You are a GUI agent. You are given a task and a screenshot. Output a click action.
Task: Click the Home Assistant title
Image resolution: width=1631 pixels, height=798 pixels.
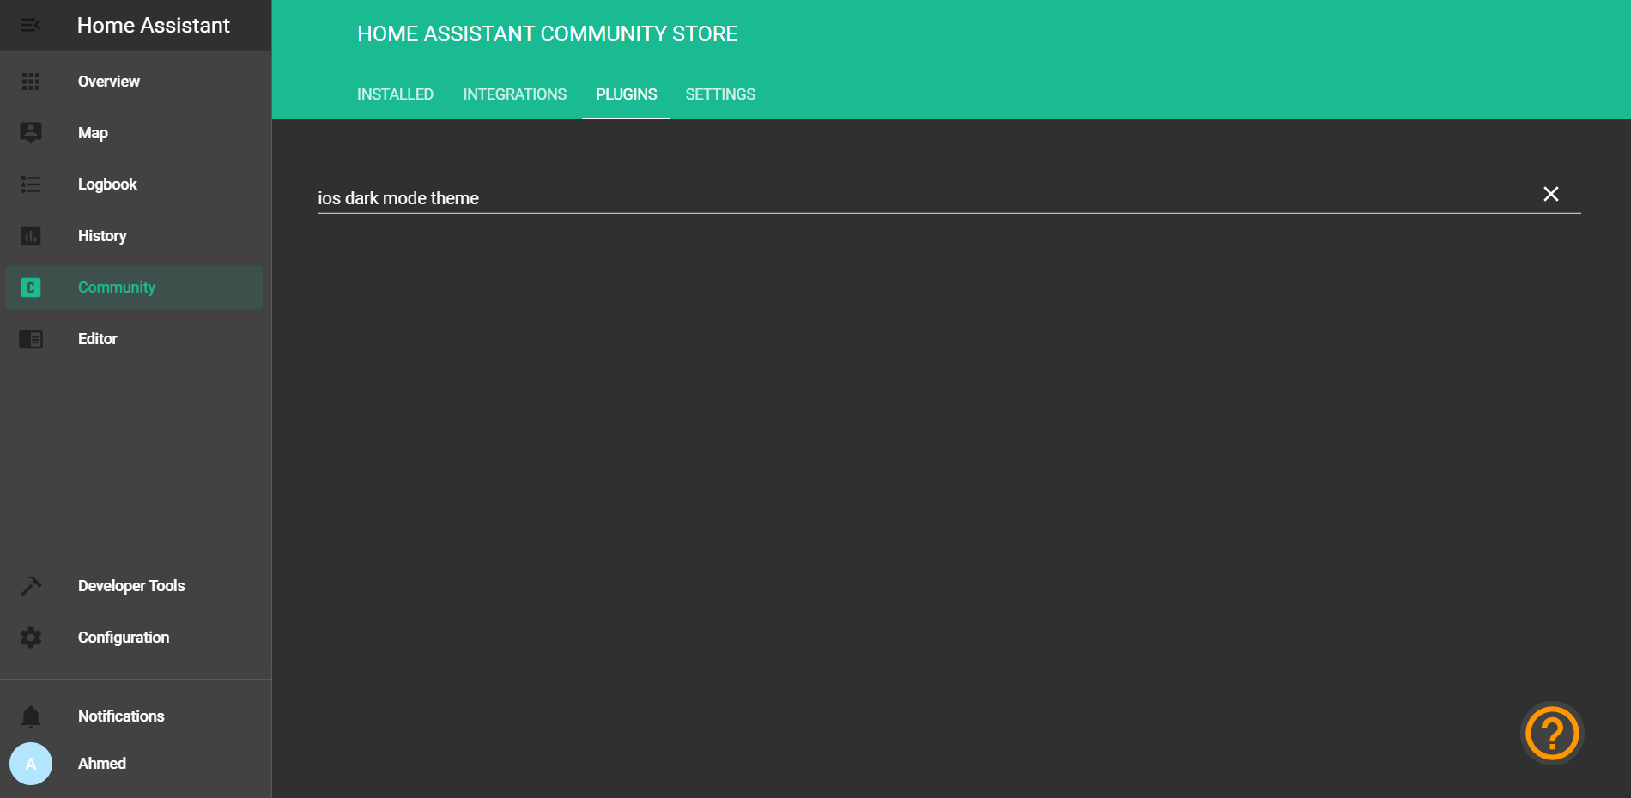click(x=154, y=26)
